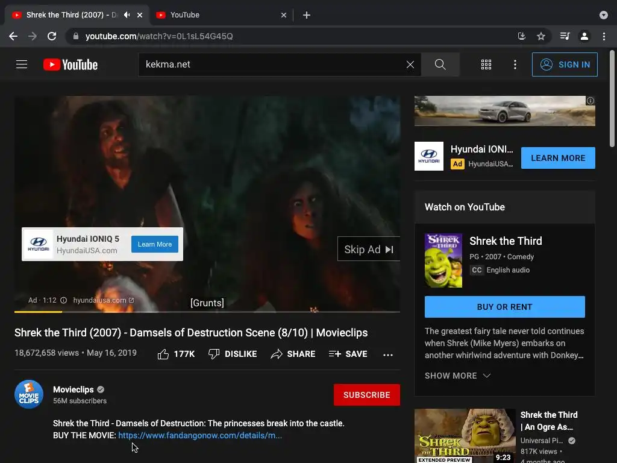Click the Hyundai IONIQ 5 overlay ad title
The image size is (617, 463).
pyautogui.click(x=88, y=239)
